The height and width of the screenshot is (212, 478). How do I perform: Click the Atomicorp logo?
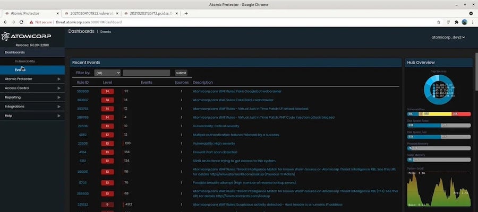tap(26, 37)
